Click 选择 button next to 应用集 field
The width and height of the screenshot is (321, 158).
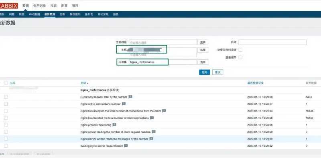pos(203,62)
